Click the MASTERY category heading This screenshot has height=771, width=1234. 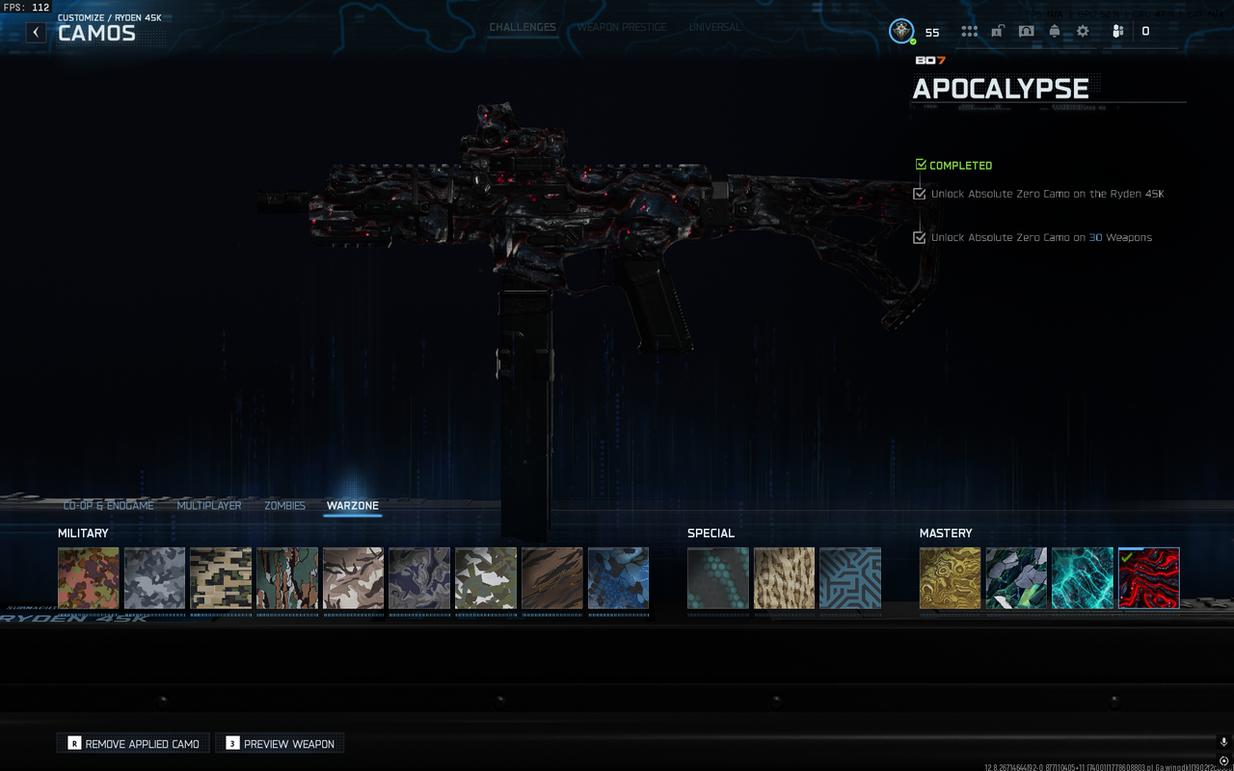946,533
